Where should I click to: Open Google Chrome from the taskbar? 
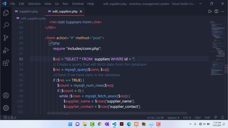coord(99,124)
